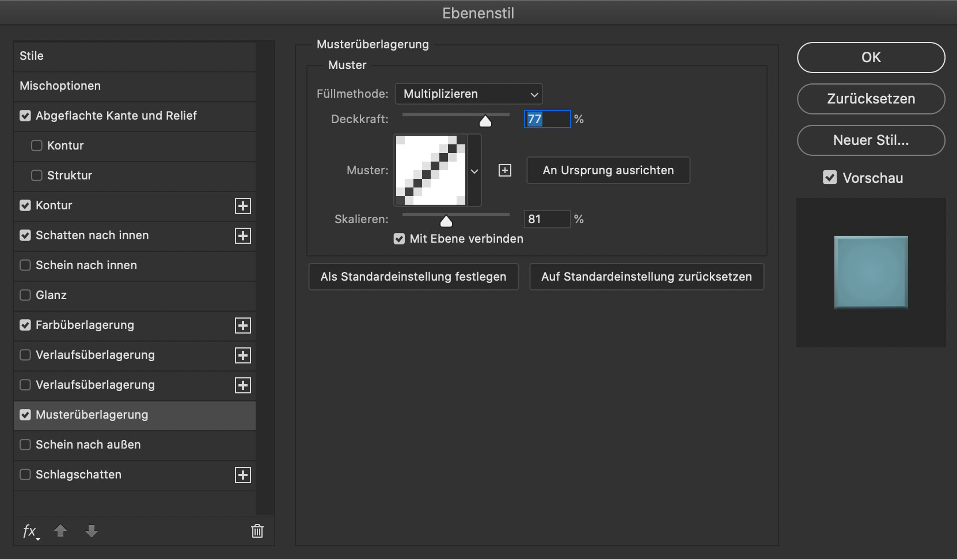The width and height of the screenshot is (957, 559).
Task: Add another Farbüberlagerung via plus icon
Action: pos(243,326)
